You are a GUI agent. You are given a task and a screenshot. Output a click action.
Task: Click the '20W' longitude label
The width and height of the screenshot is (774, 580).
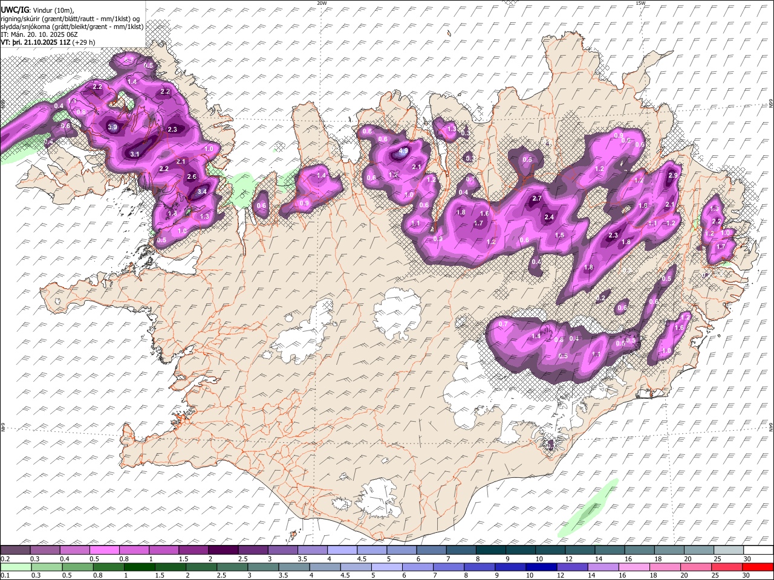tap(322, 3)
